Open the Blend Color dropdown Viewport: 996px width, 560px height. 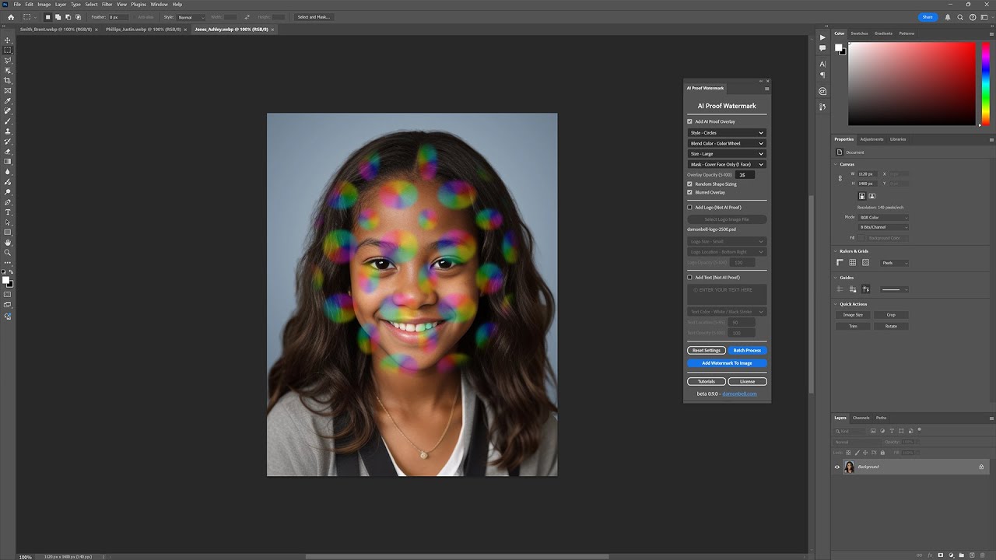pos(726,143)
